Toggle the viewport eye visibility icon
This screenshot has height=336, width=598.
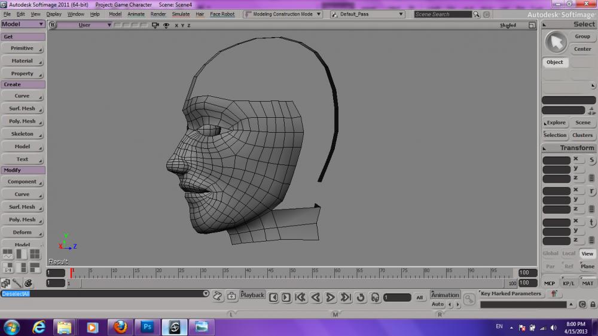(165, 25)
